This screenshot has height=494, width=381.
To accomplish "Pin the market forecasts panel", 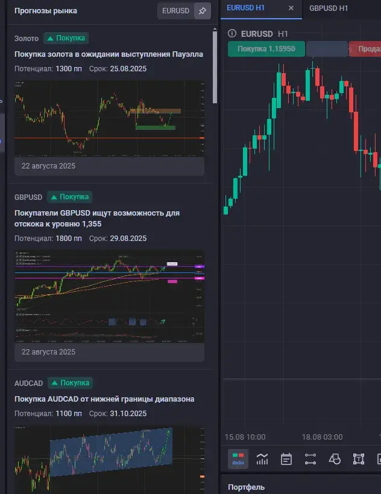I will pyautogui.click(x=203, y=11).
